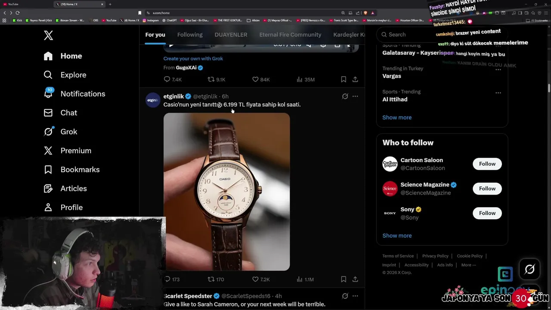
Task: Open Scarlet Speedster's profile name
Action: coord(188,296)
